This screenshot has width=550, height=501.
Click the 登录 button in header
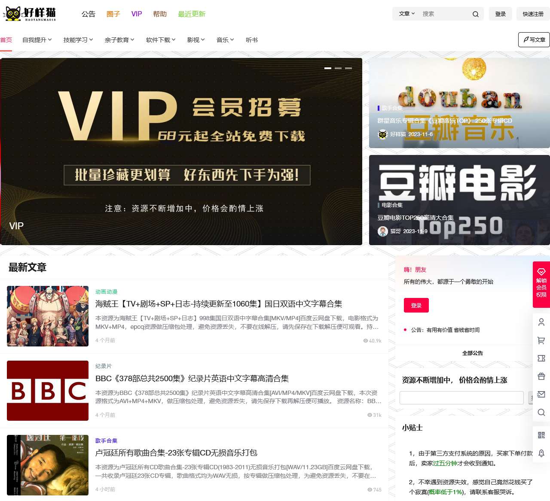pyautogui.click(x=501, y=14)
